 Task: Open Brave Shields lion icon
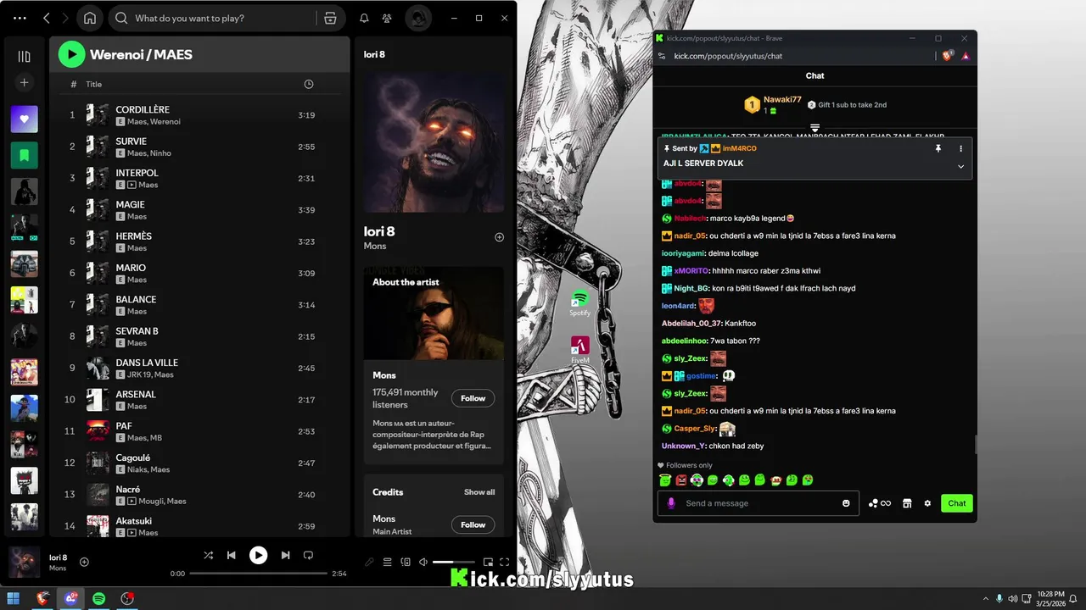point(949,56)
